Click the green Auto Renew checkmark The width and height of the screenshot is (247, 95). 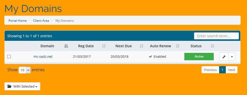(x=150, y=56)
